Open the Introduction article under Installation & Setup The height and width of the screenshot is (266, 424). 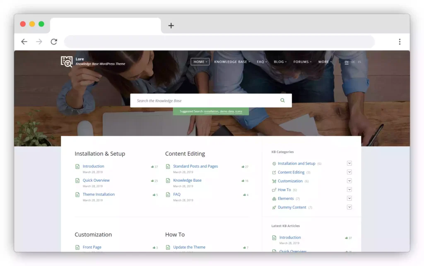point(93,166)
